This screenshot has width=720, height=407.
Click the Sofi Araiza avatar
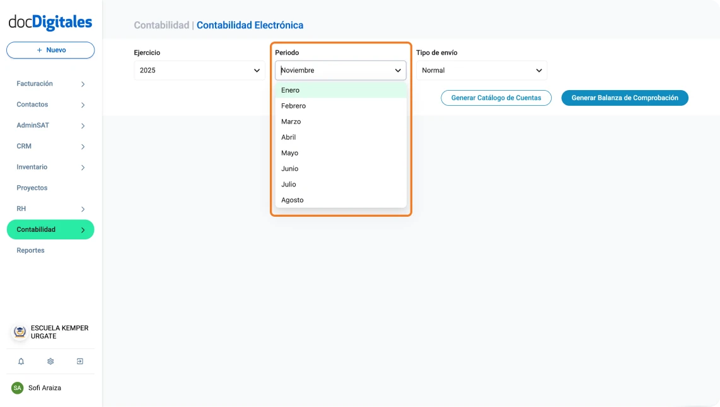pos(18,387)
